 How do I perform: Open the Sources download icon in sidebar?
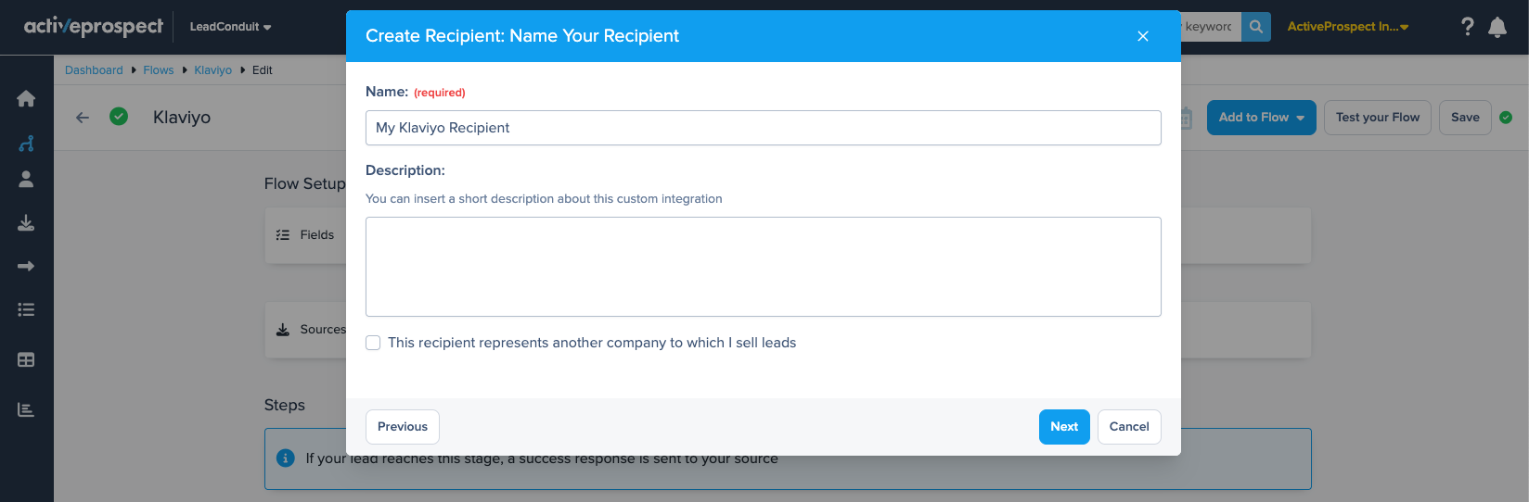point(26,223)
